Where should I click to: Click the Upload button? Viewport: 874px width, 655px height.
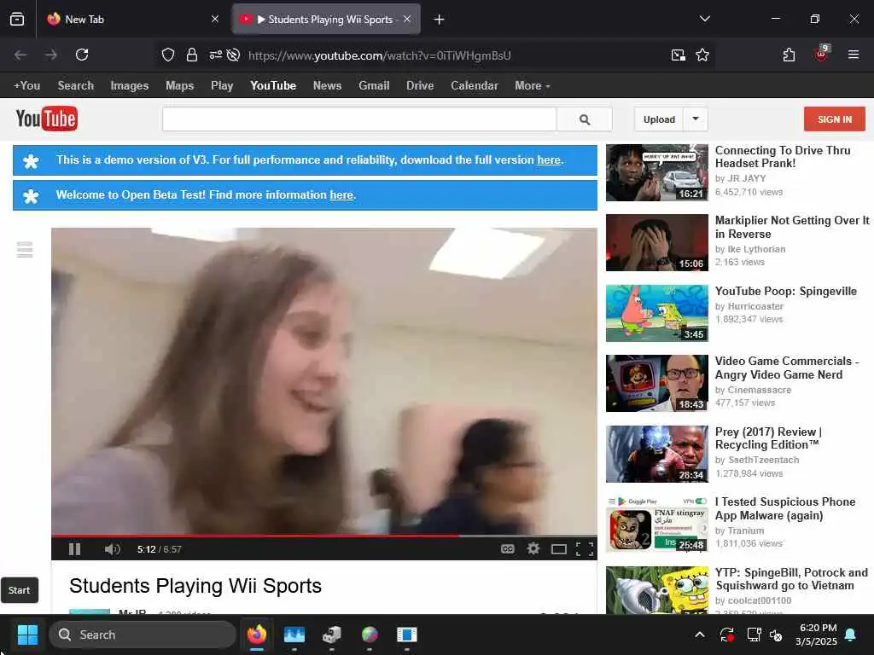click(659, 119)
